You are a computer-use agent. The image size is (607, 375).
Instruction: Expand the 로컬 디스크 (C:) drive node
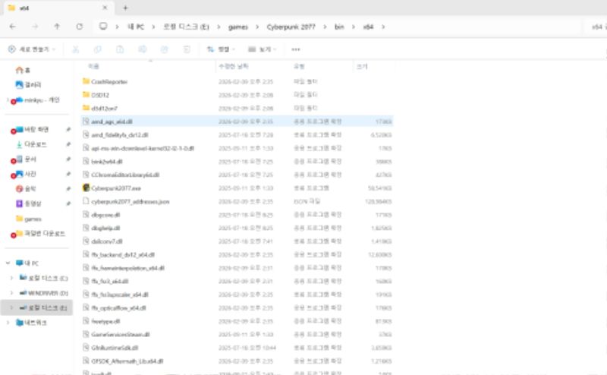pyautogui.click(x=11, y=278)
